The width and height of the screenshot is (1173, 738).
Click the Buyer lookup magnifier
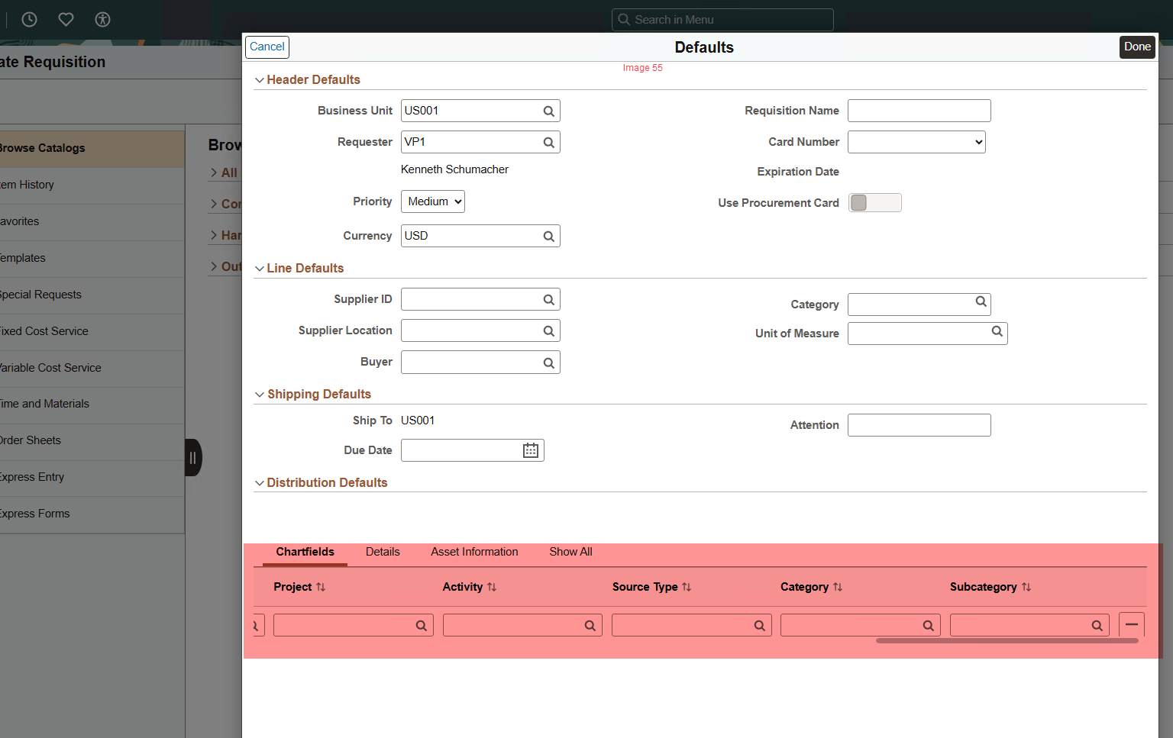point(548,363)
